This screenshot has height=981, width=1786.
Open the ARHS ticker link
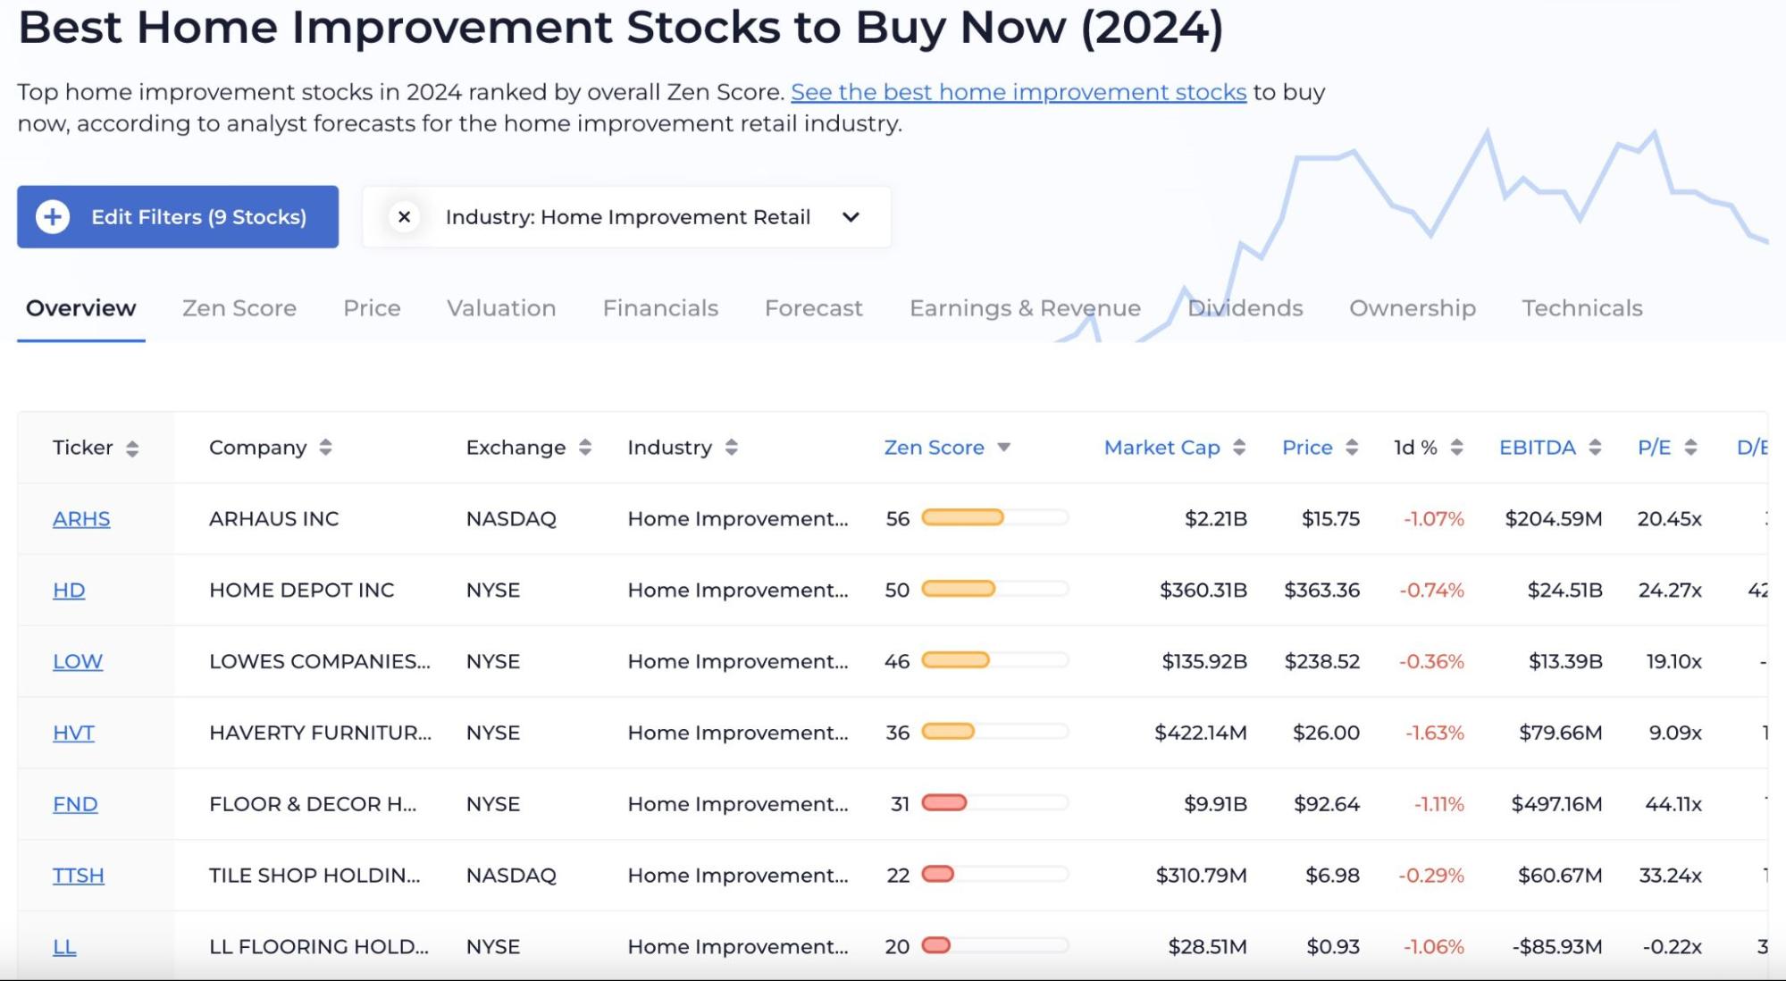click(81, 519)
